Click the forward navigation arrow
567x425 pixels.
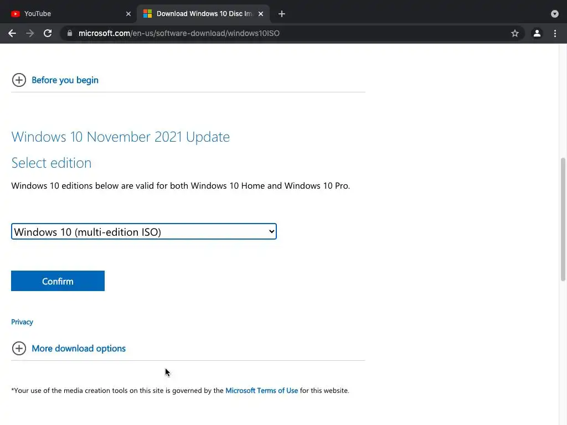[x=30, y=33]
